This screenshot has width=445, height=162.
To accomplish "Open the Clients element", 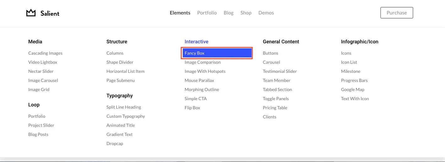I will (269, 117).
